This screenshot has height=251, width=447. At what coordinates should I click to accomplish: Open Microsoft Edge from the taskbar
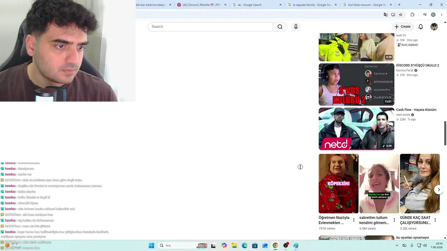coord(244,245)
